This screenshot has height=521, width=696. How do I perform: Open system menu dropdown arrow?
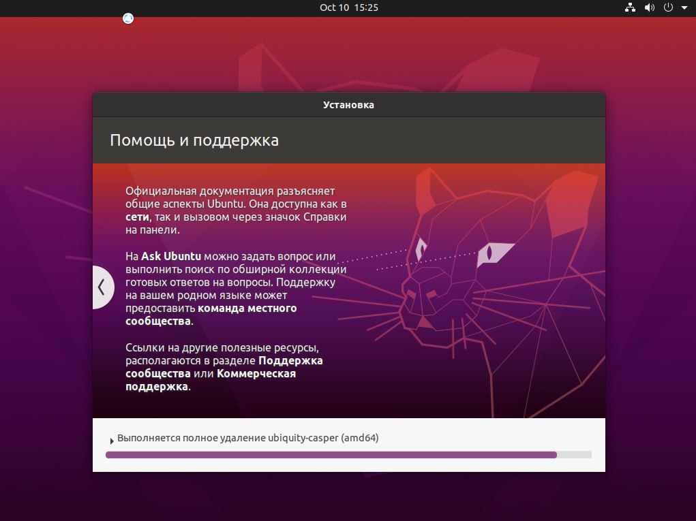pos(684,7)
